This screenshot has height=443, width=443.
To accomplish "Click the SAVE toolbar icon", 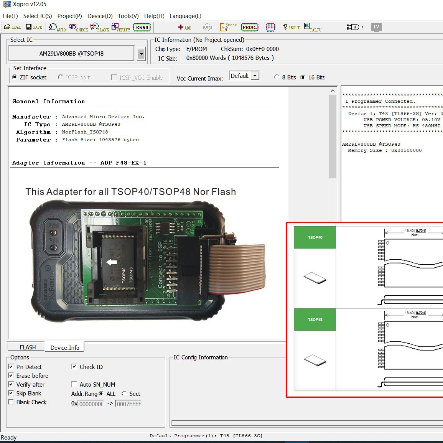I will (34, 27).
